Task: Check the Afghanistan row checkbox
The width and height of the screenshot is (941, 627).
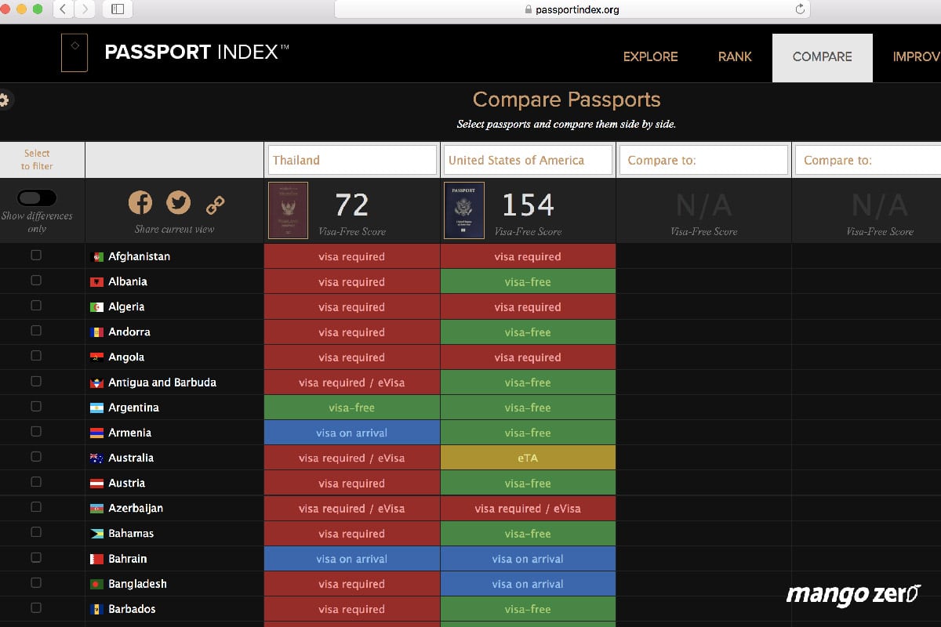Action: [x=36, y=256]
